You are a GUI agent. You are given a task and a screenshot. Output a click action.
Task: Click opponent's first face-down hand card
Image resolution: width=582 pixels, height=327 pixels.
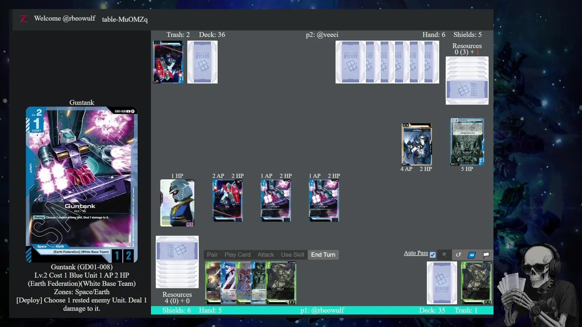[351, 62]
